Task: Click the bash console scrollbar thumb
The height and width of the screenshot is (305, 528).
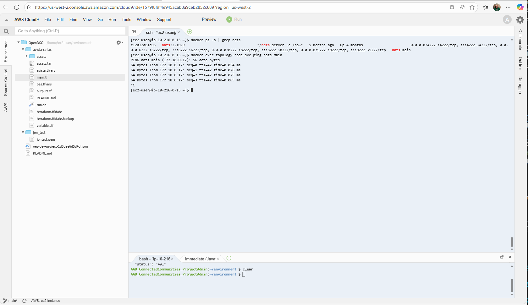Action: 512,286
